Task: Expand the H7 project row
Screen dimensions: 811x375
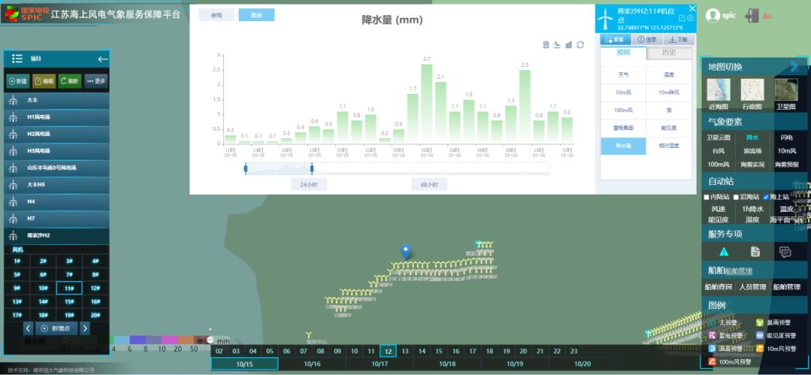Action: [56, 219]
